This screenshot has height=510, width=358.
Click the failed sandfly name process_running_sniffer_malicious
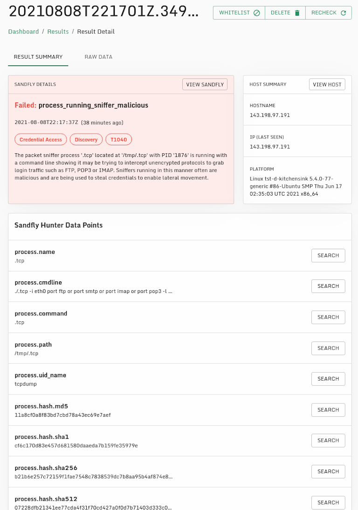point(93,105)
